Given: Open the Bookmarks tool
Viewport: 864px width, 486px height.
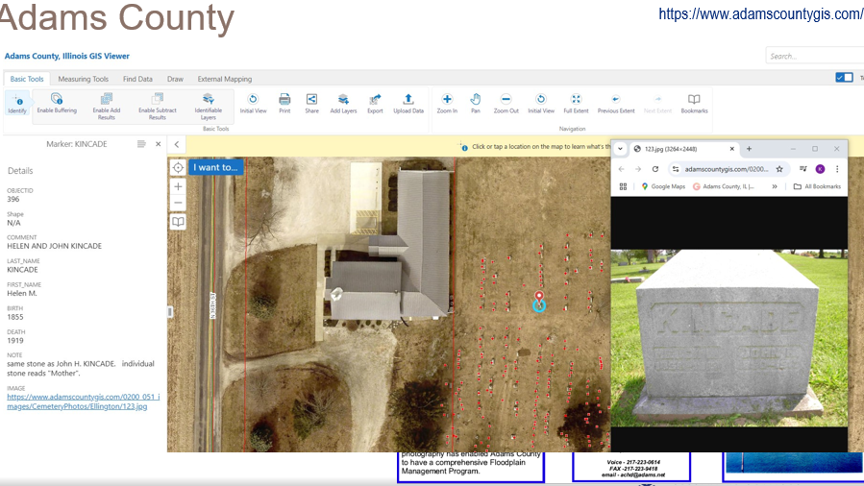Looking at the screenshot, I should click(x=694, y=103).
